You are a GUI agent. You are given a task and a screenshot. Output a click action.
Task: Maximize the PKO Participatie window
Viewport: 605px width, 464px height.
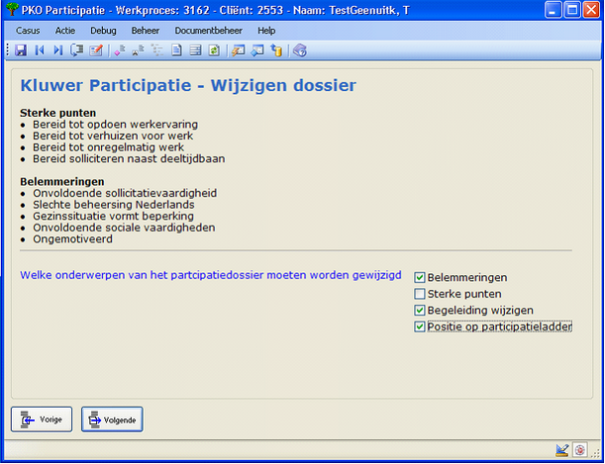(x=572, y=10)
